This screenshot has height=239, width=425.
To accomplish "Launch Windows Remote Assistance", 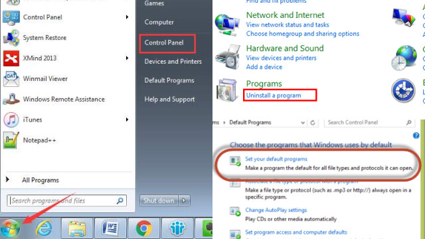I will 64,99.
